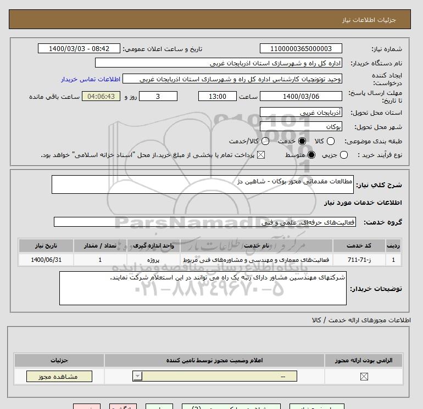Image resolution: width=423 pixels, height=409 pixels.
Task: Click the days remaining field showing 3
Action: [158, 96]
